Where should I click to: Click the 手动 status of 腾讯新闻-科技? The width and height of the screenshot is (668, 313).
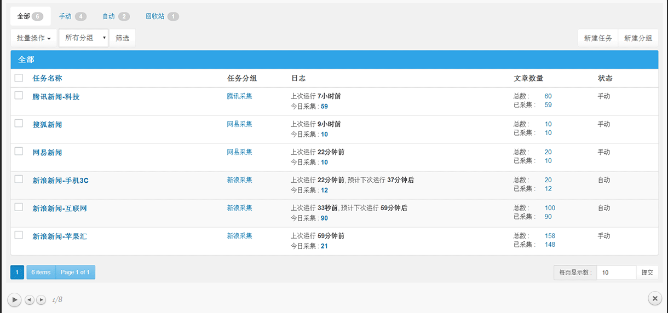pyautogui.click(x=604, y=96)
